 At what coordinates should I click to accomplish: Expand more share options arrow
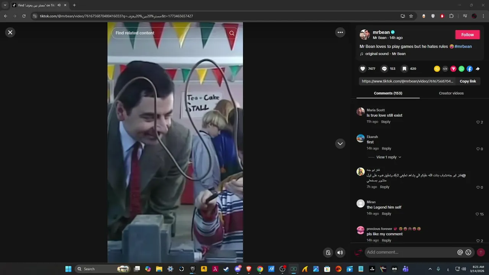click(478, 69)
